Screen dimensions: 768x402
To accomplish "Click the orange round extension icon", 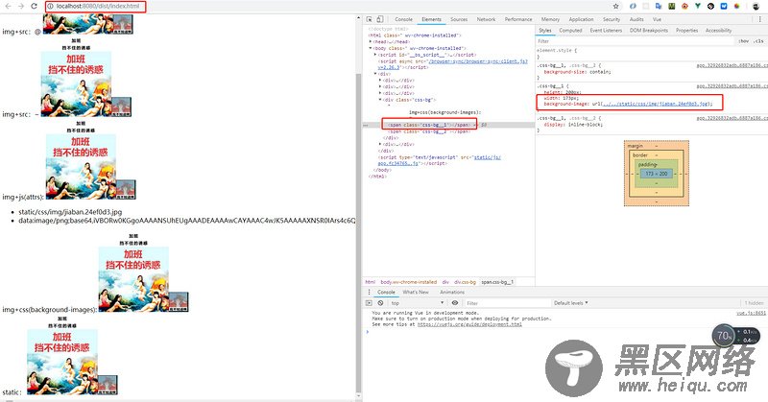I will click(684, 7).
